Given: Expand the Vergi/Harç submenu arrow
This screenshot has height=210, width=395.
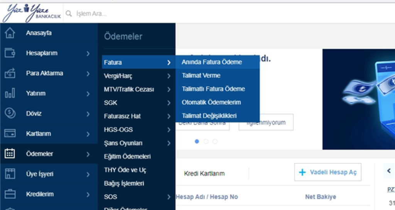Looking at the screenshot, I should click(x=169, y=76).
